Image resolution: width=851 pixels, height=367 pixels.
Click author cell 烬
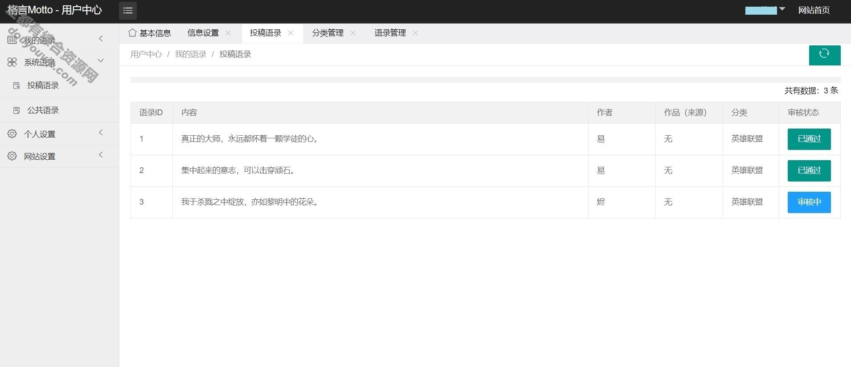point(601,202)
